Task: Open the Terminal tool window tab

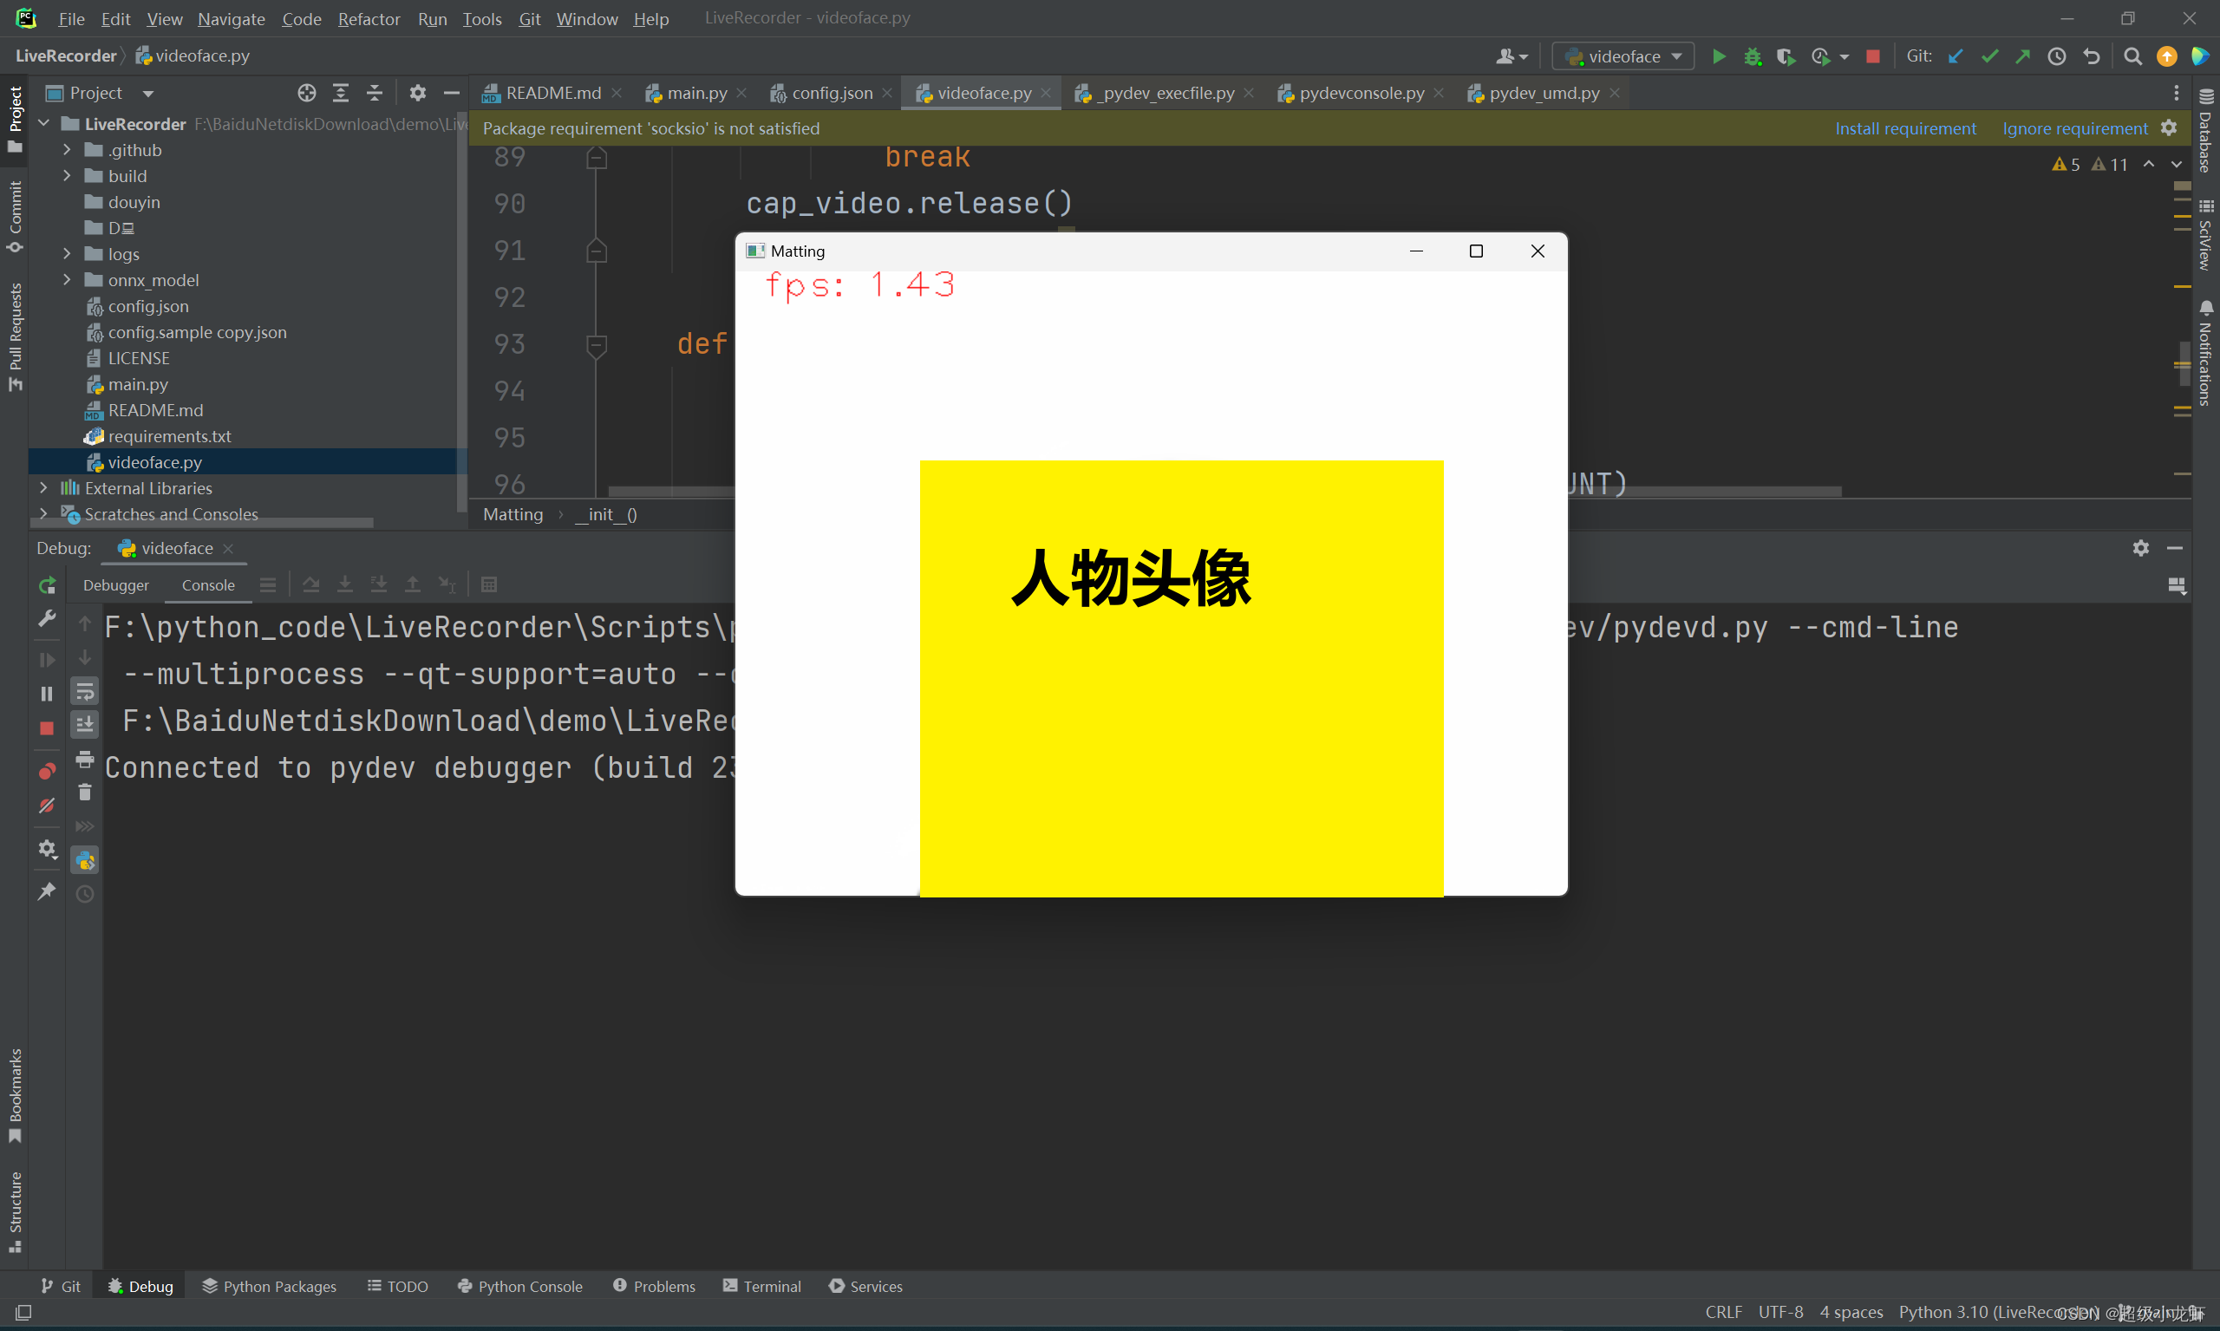Action: click(x=761, y=1286)
